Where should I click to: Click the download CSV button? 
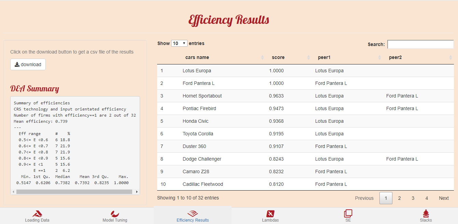pos(28,64)
